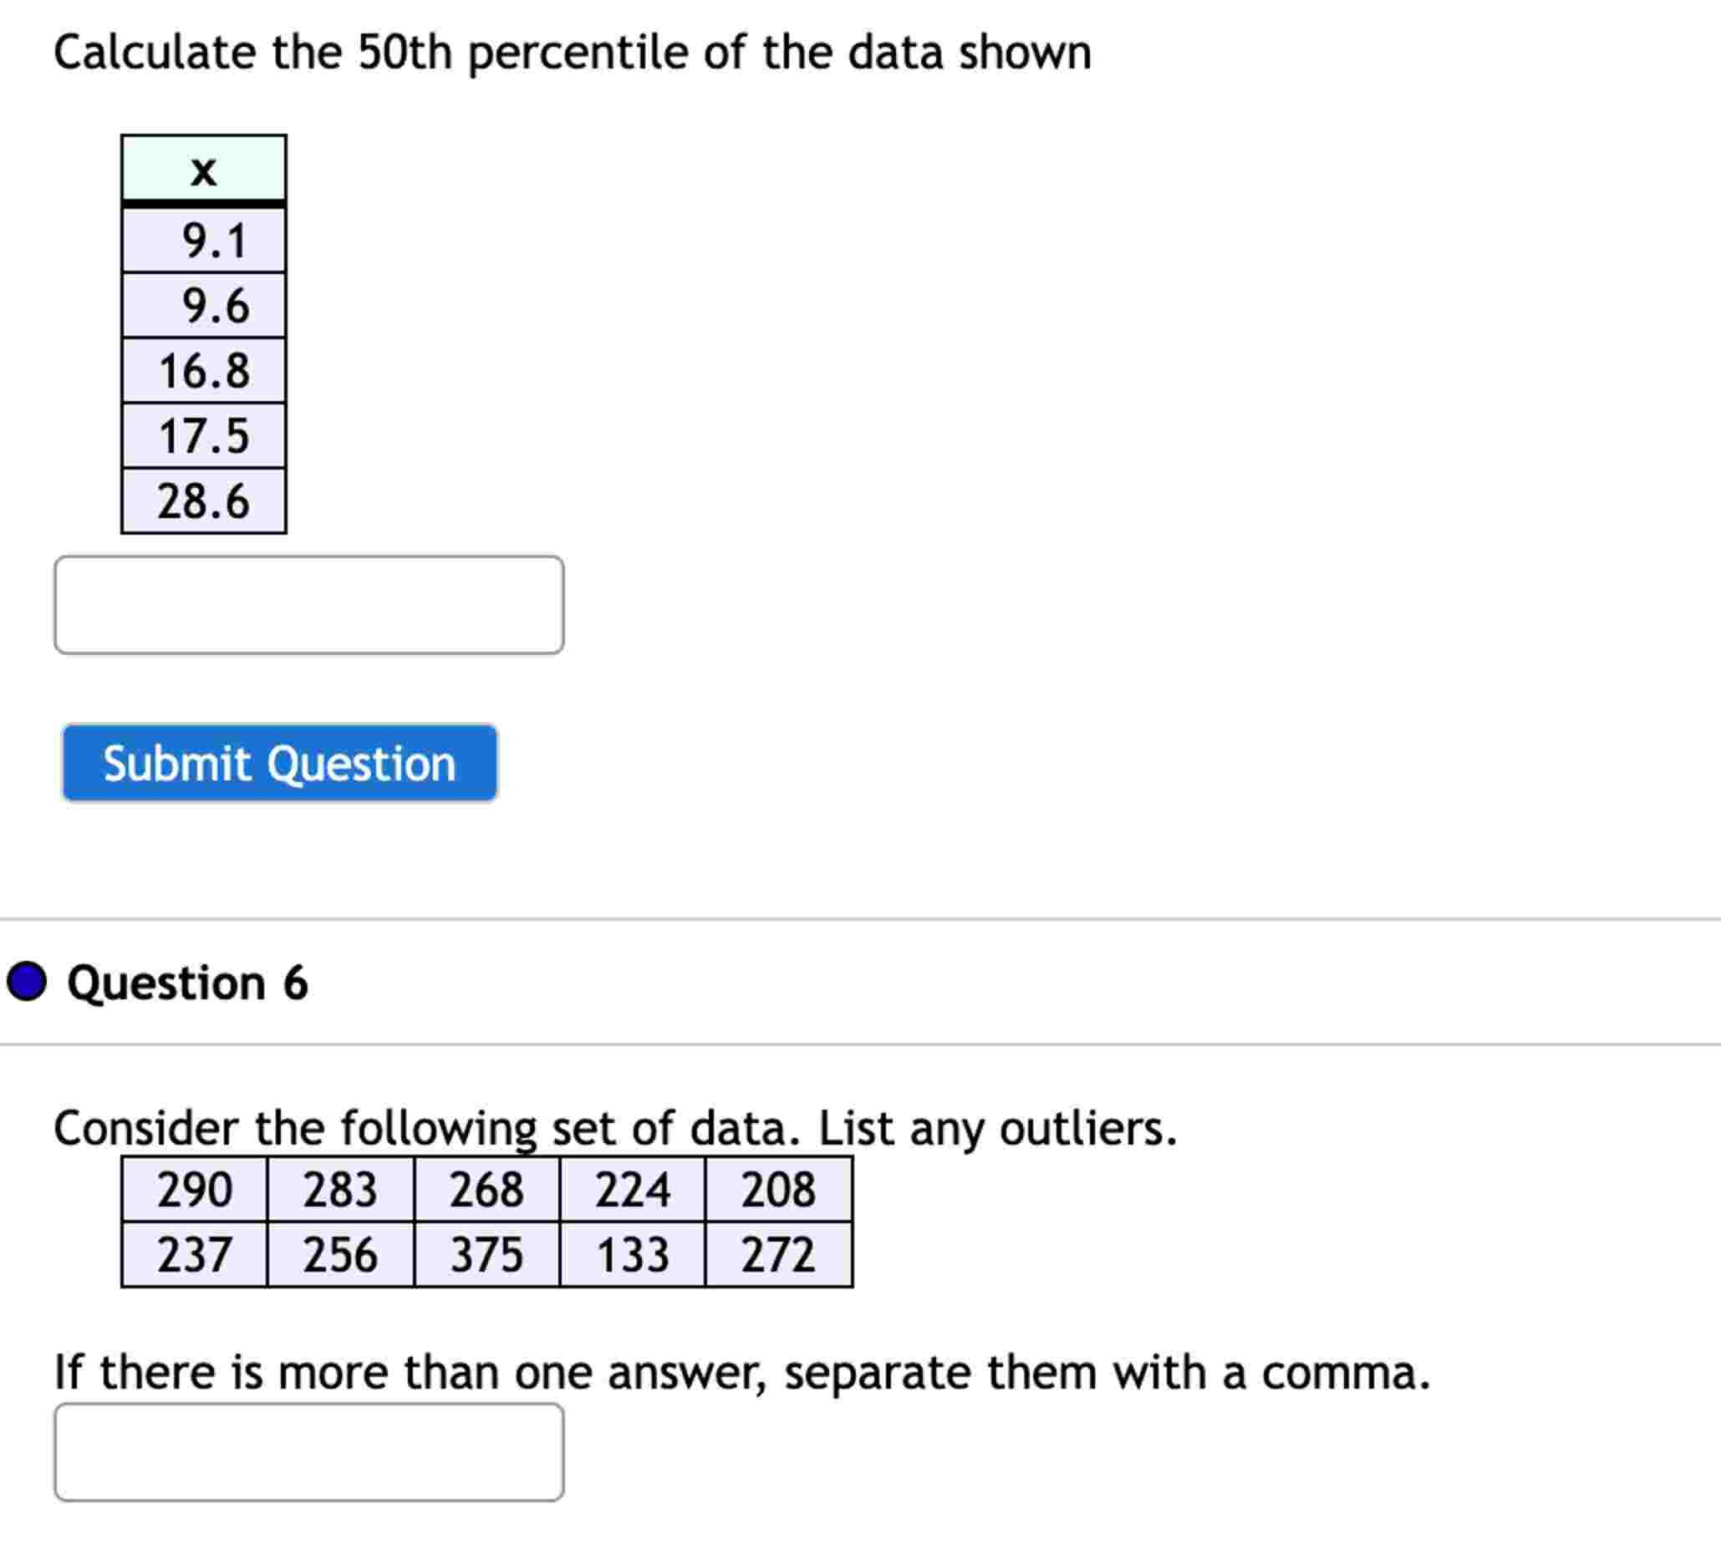Select the cell showing 283
The width and height of the screenshot is (1721, 1550).
(344, 1189)
